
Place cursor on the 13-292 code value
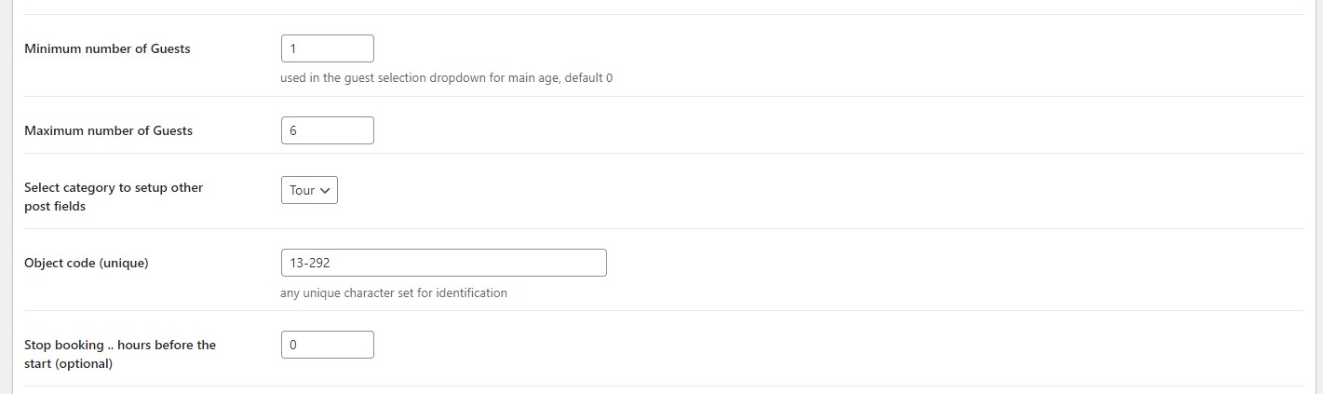(x=310, y=264)
